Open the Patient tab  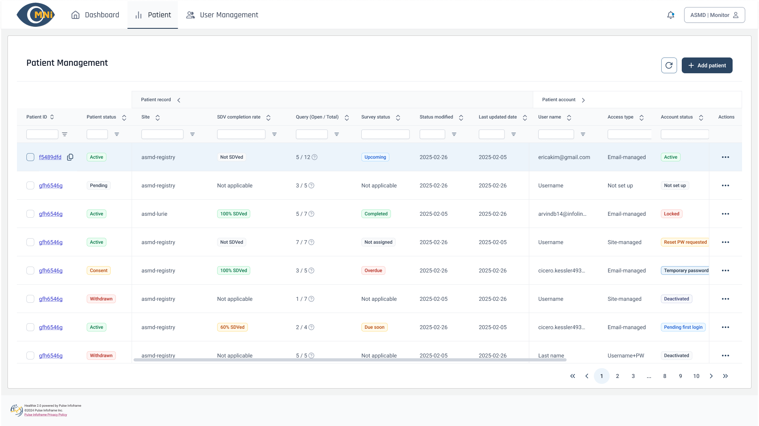(x=153, y=15)
